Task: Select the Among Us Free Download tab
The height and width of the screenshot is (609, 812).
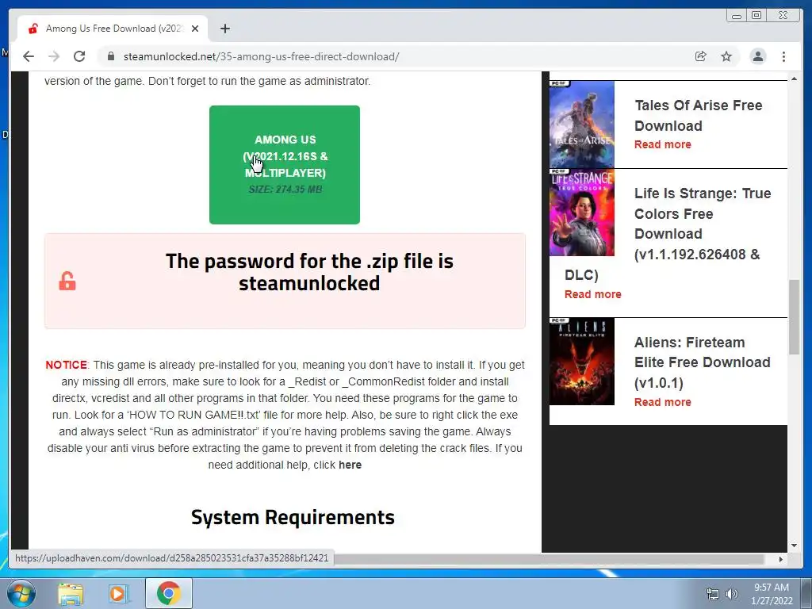Action: coord(113,29)
